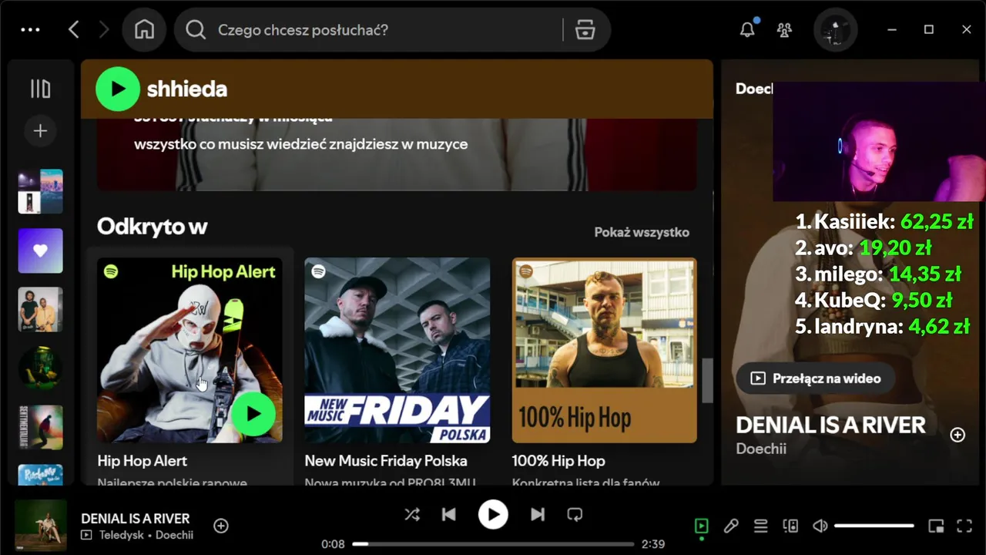This screenshot has height=555, width=986.
Task: Skip to previous track
Action: click(x=449, y=514)
